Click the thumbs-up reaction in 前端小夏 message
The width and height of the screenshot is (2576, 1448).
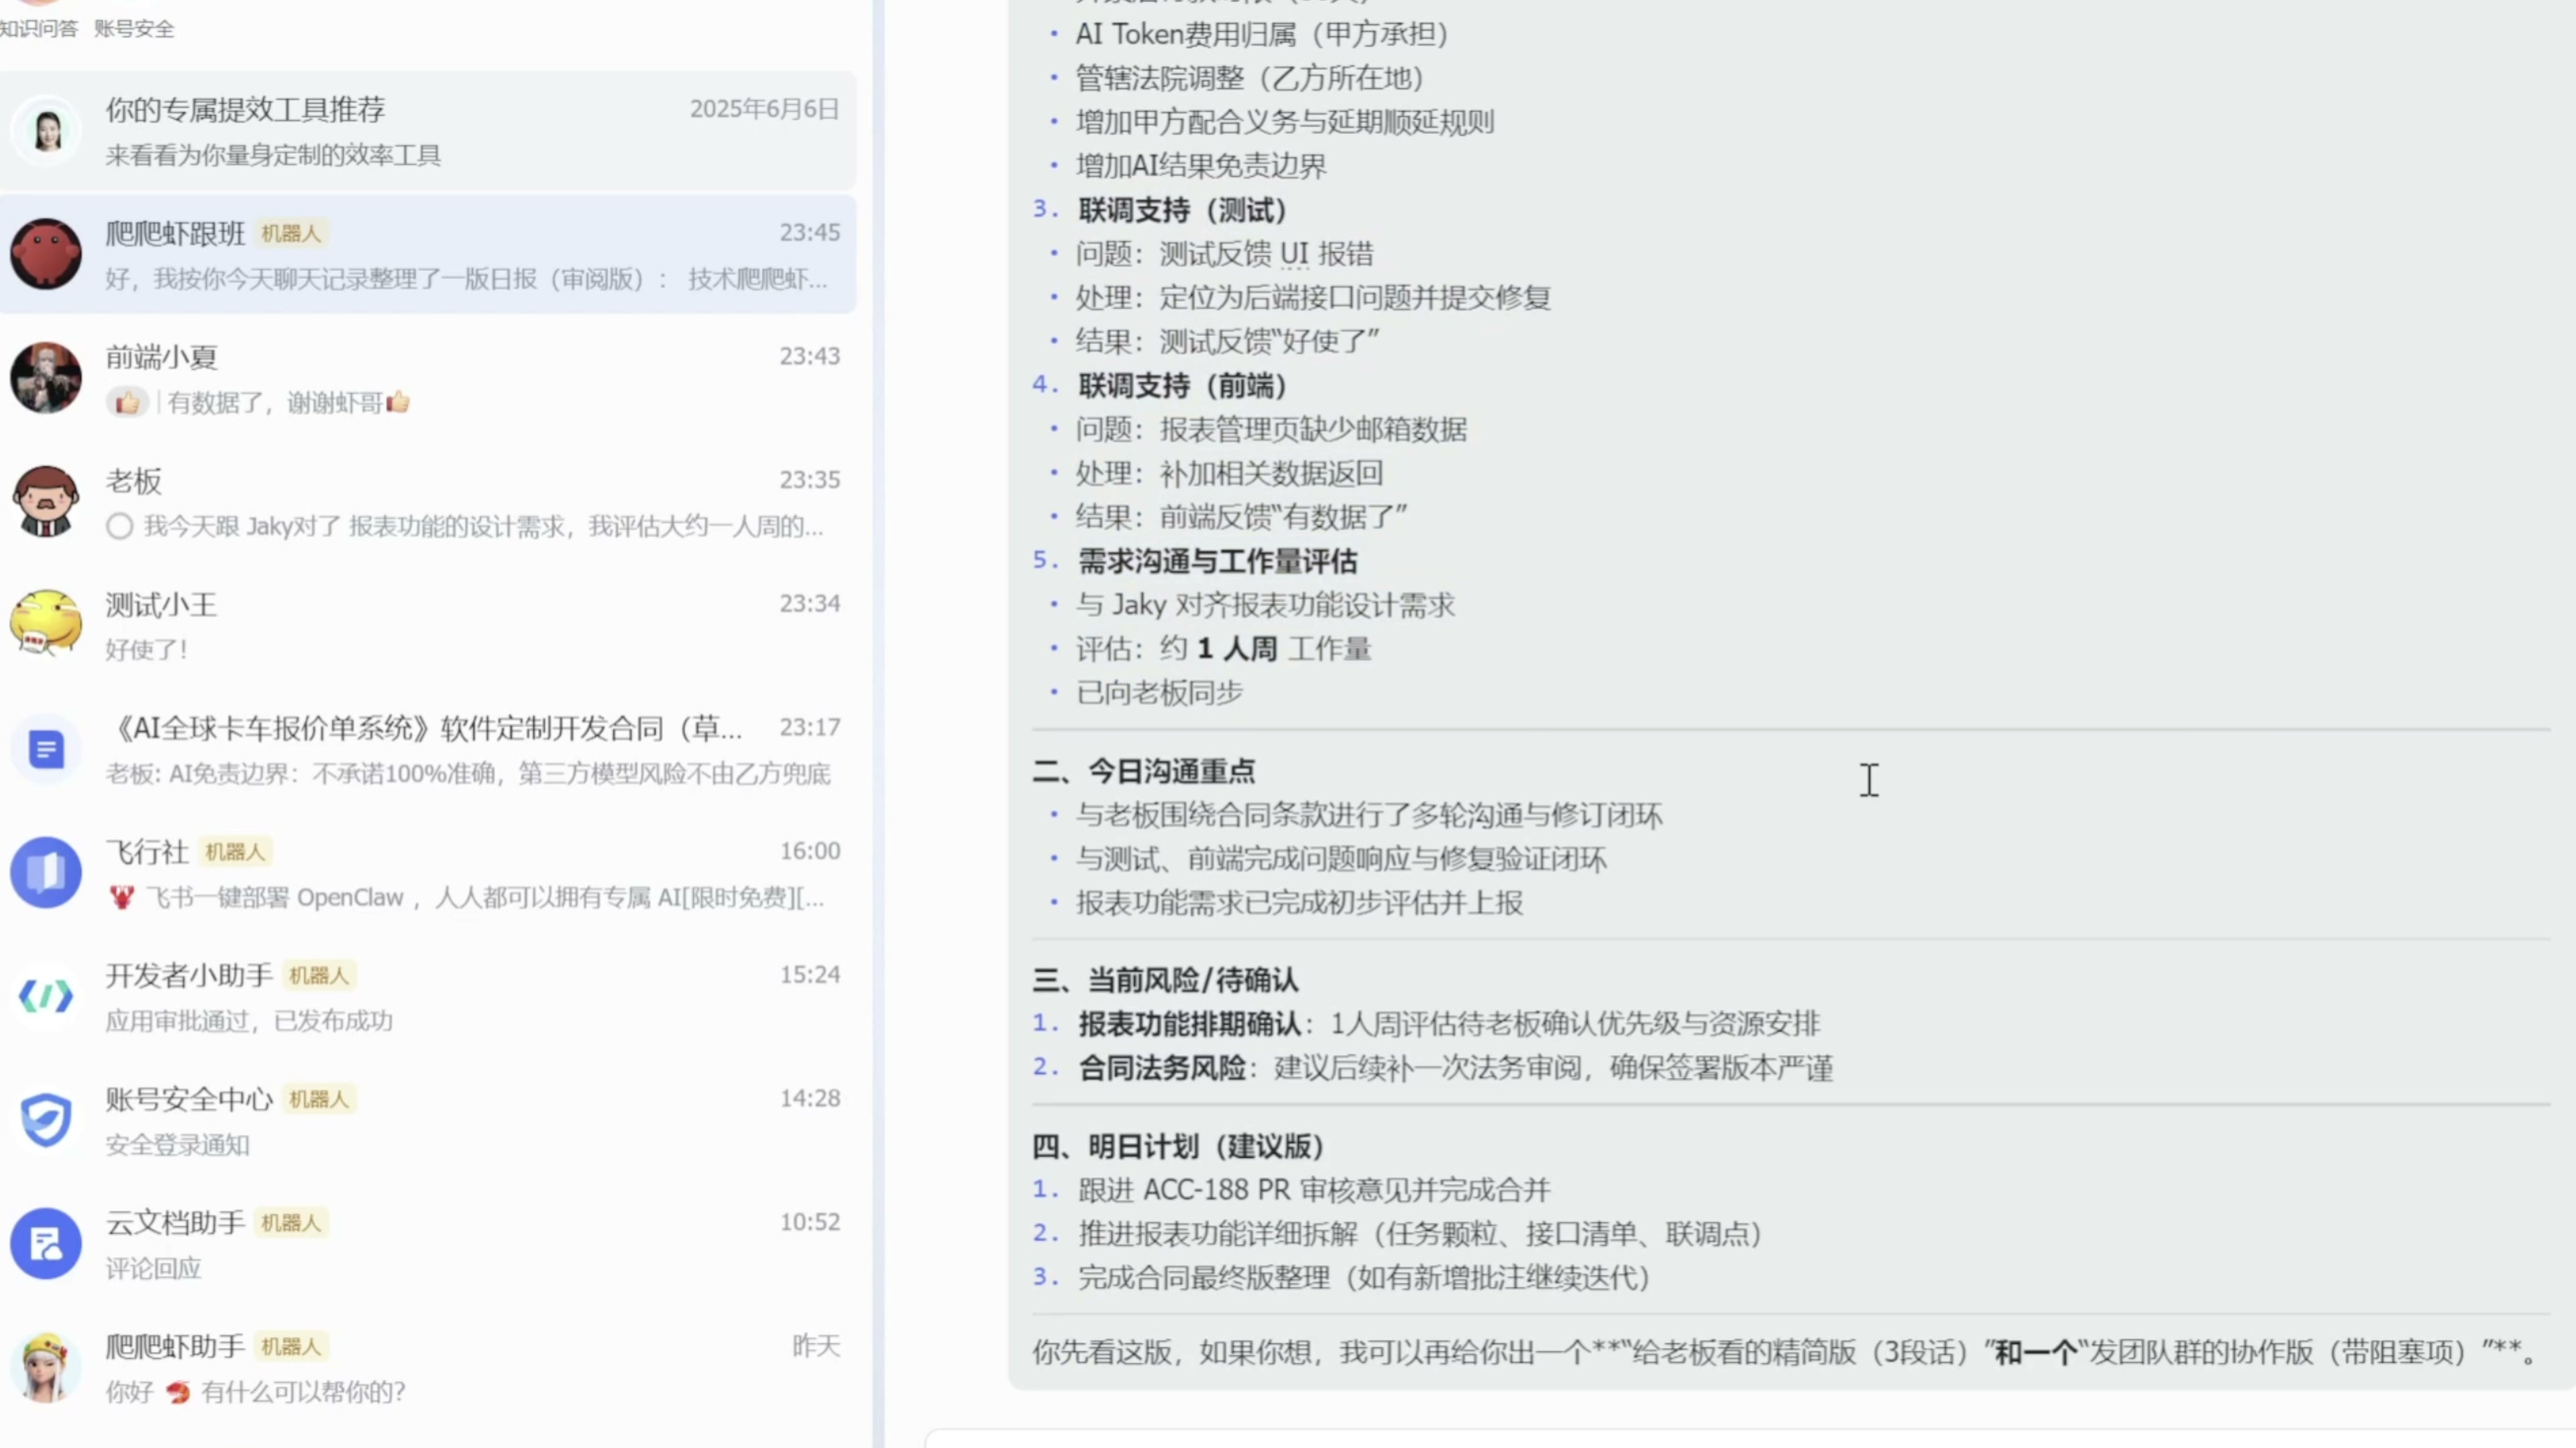click(127, 403)
